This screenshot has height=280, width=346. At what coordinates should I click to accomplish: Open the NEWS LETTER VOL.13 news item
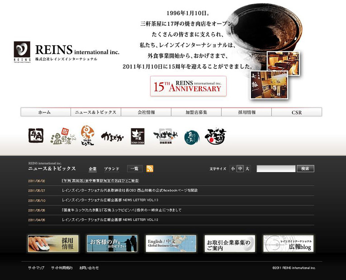pos(110,200)
